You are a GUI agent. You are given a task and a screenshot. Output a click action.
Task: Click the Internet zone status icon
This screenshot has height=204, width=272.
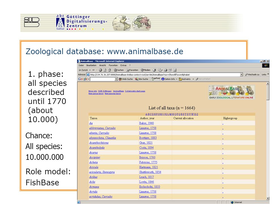point(232,202)
